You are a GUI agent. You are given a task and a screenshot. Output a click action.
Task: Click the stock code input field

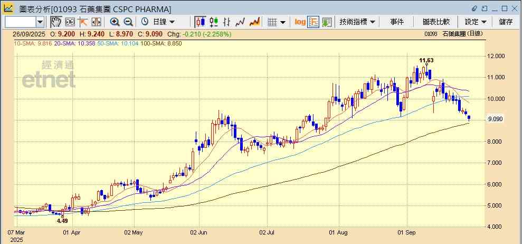20,22
